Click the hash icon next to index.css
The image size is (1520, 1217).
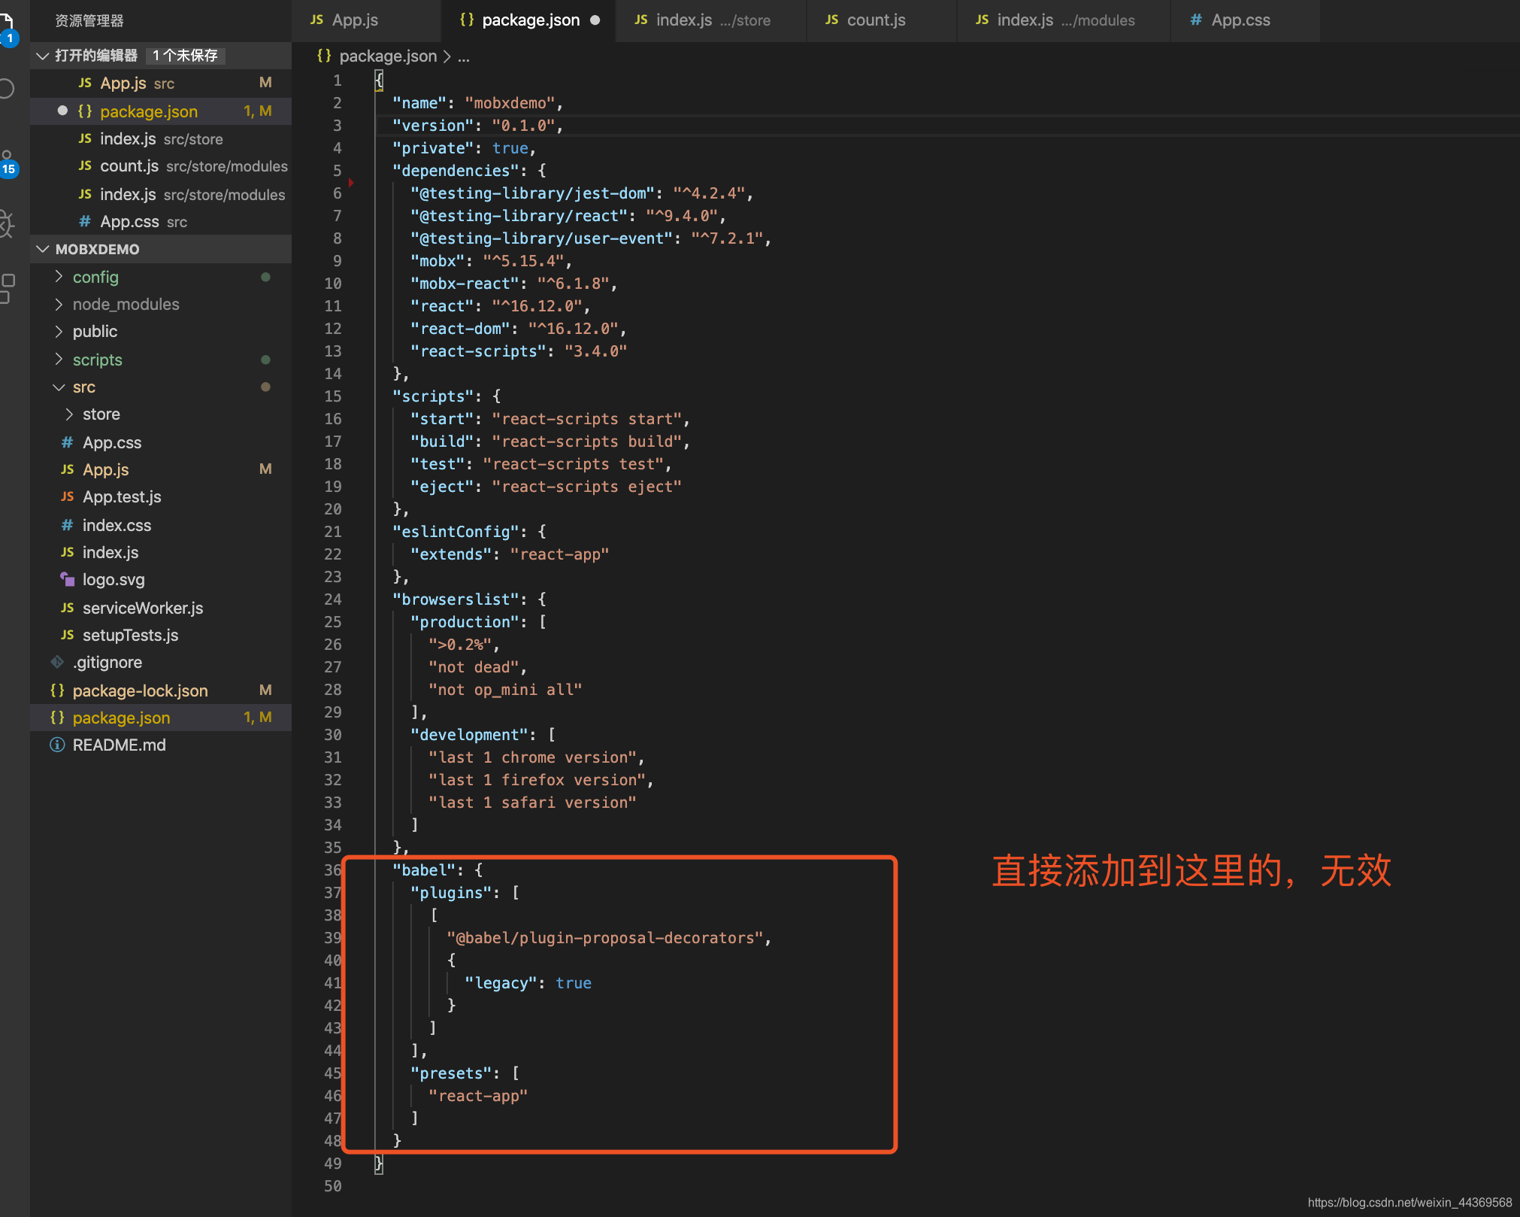pos(68,525)
